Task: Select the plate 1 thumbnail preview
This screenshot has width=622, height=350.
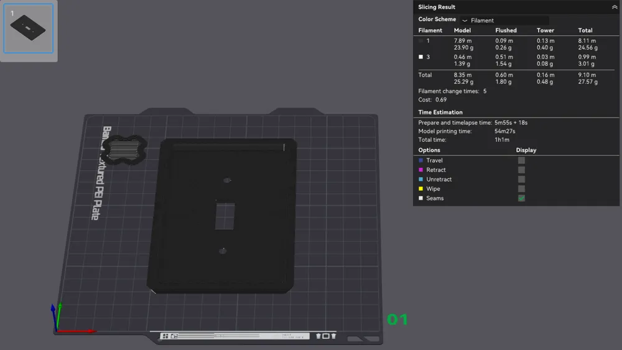Action: 29,29
